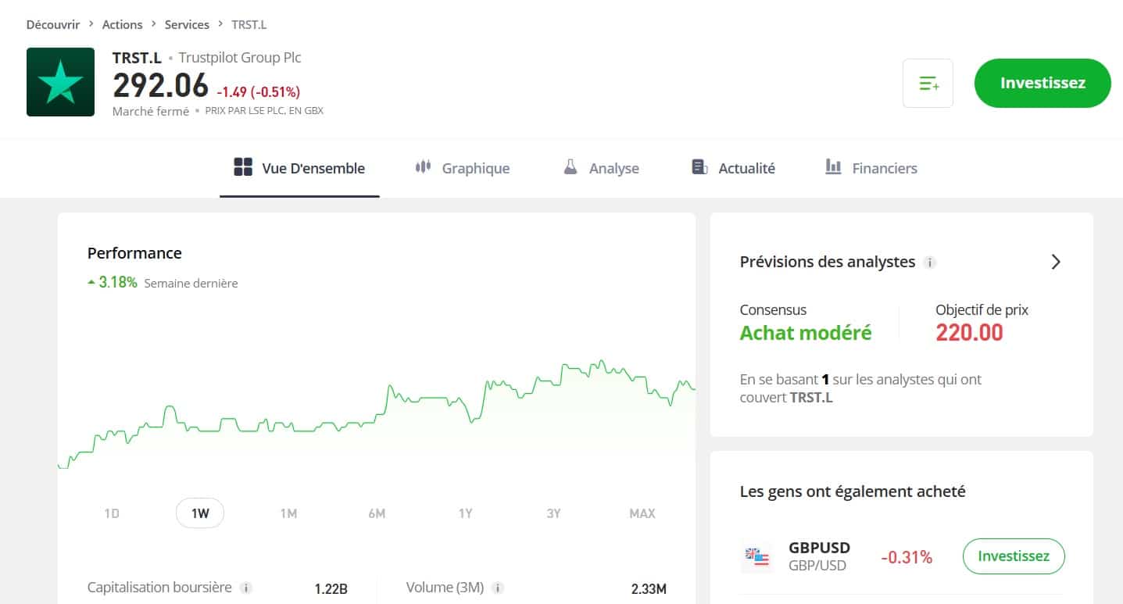The width and height of the screenshot is (1123, 604).
Task: Expand analyst forecasts with chevron arrow
Action: (x=1056, y=262)
